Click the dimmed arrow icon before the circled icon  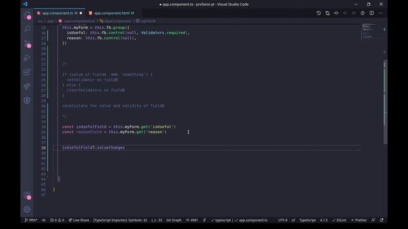coord(354,13)
